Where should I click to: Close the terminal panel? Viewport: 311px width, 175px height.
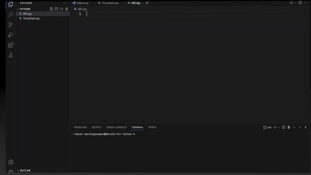pos(306,127)
